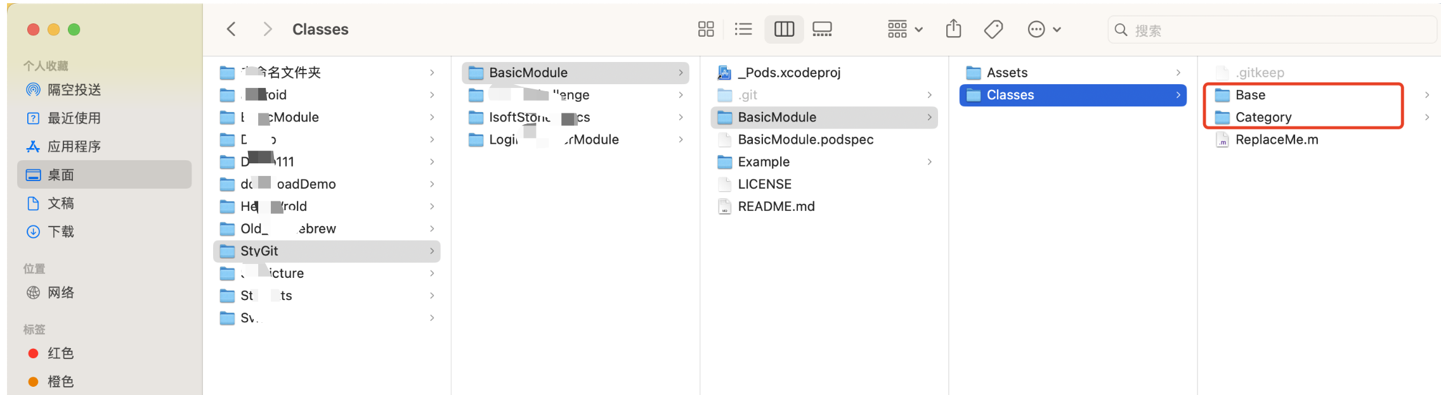The height and width of the screenshot is (395, 1441).
Task: Switch to icon view in toolbar
Action: [706, 29]
